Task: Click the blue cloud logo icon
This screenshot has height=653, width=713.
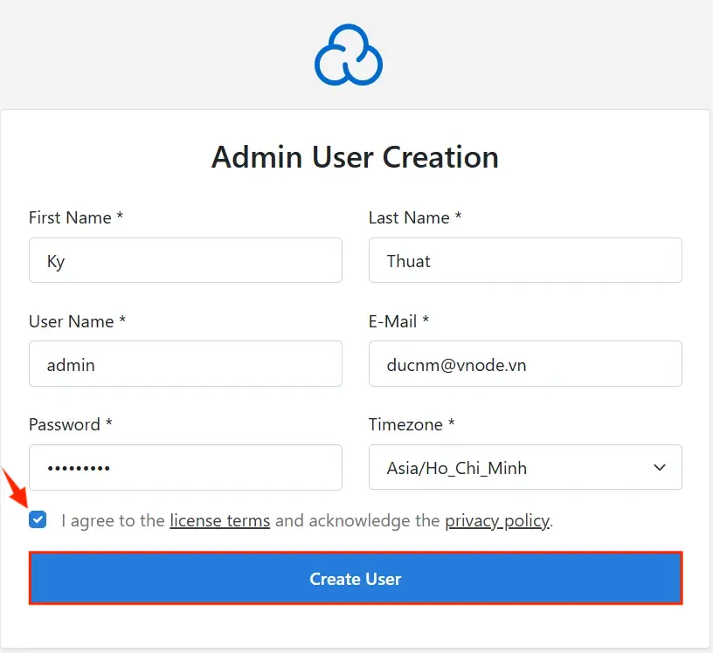Action: (348, 54)
